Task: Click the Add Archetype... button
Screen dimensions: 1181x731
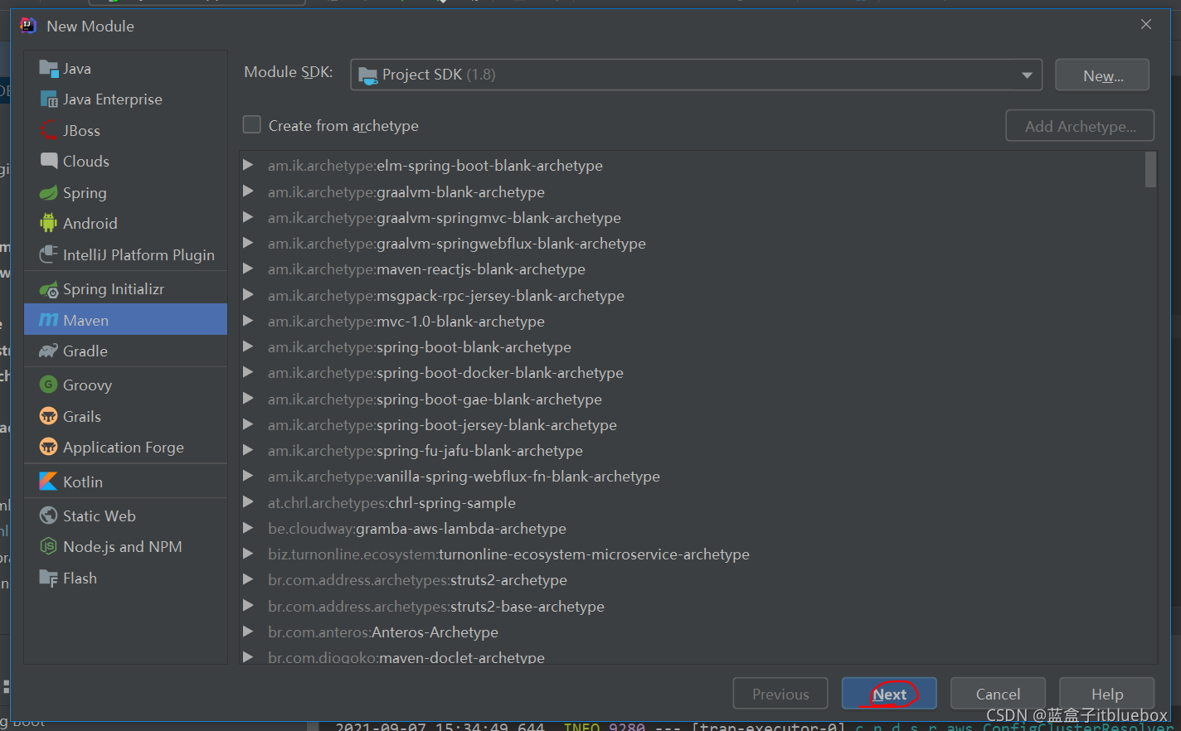Action: click(1080, 126)
